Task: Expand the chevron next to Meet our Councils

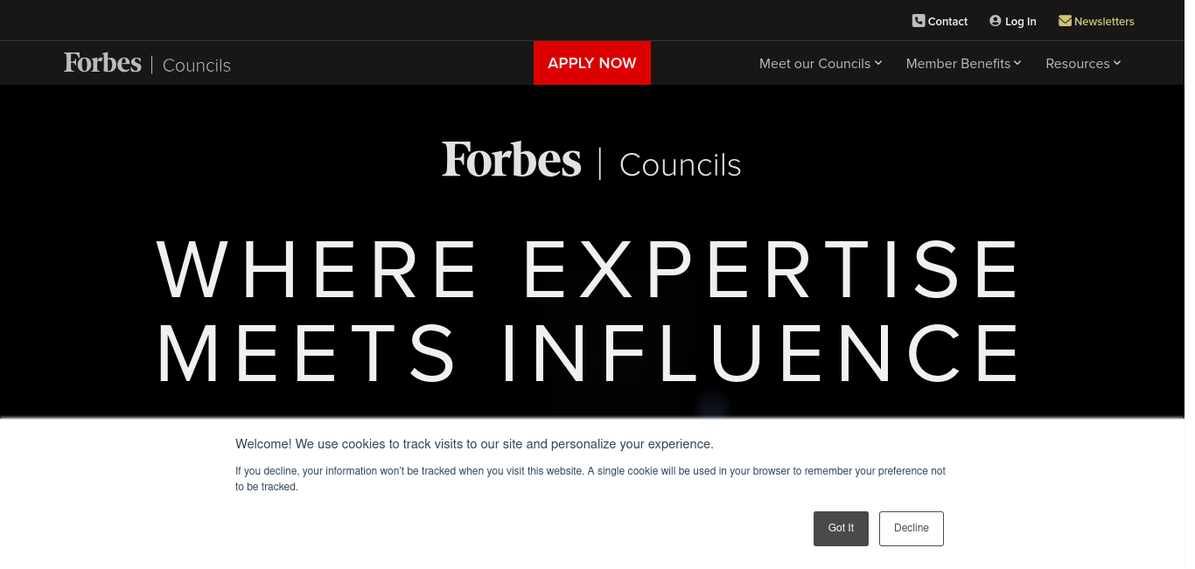Action: [878, 63]
